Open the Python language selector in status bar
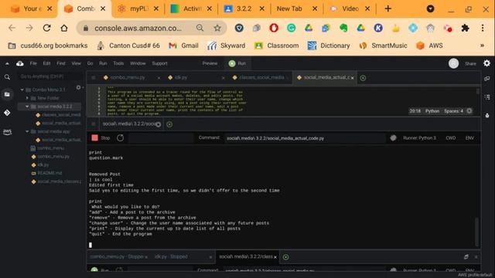 [x=432, y=111]
